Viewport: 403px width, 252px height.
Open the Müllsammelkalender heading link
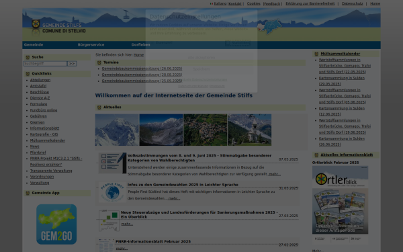click(x=341, y=54)
